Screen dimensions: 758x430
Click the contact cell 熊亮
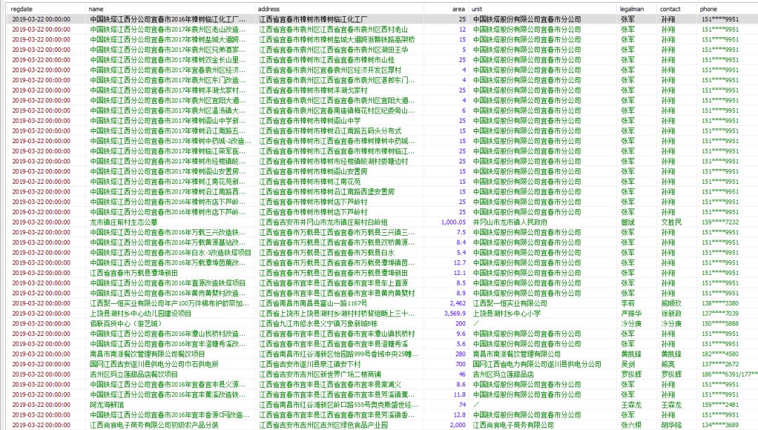tap(667, 364)
